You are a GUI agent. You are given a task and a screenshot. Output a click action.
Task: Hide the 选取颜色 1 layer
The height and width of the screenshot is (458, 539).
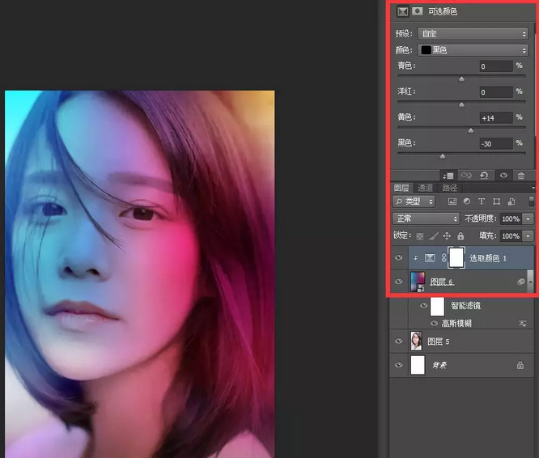[398, 258]
